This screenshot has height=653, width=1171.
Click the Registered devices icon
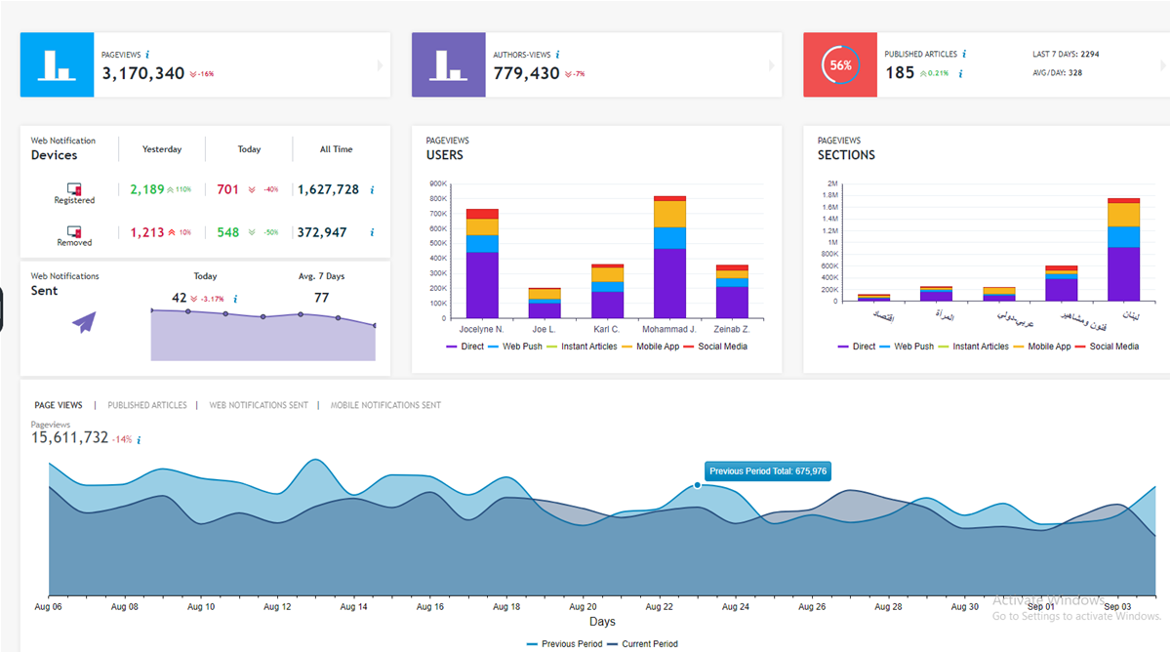click(74, 188)
